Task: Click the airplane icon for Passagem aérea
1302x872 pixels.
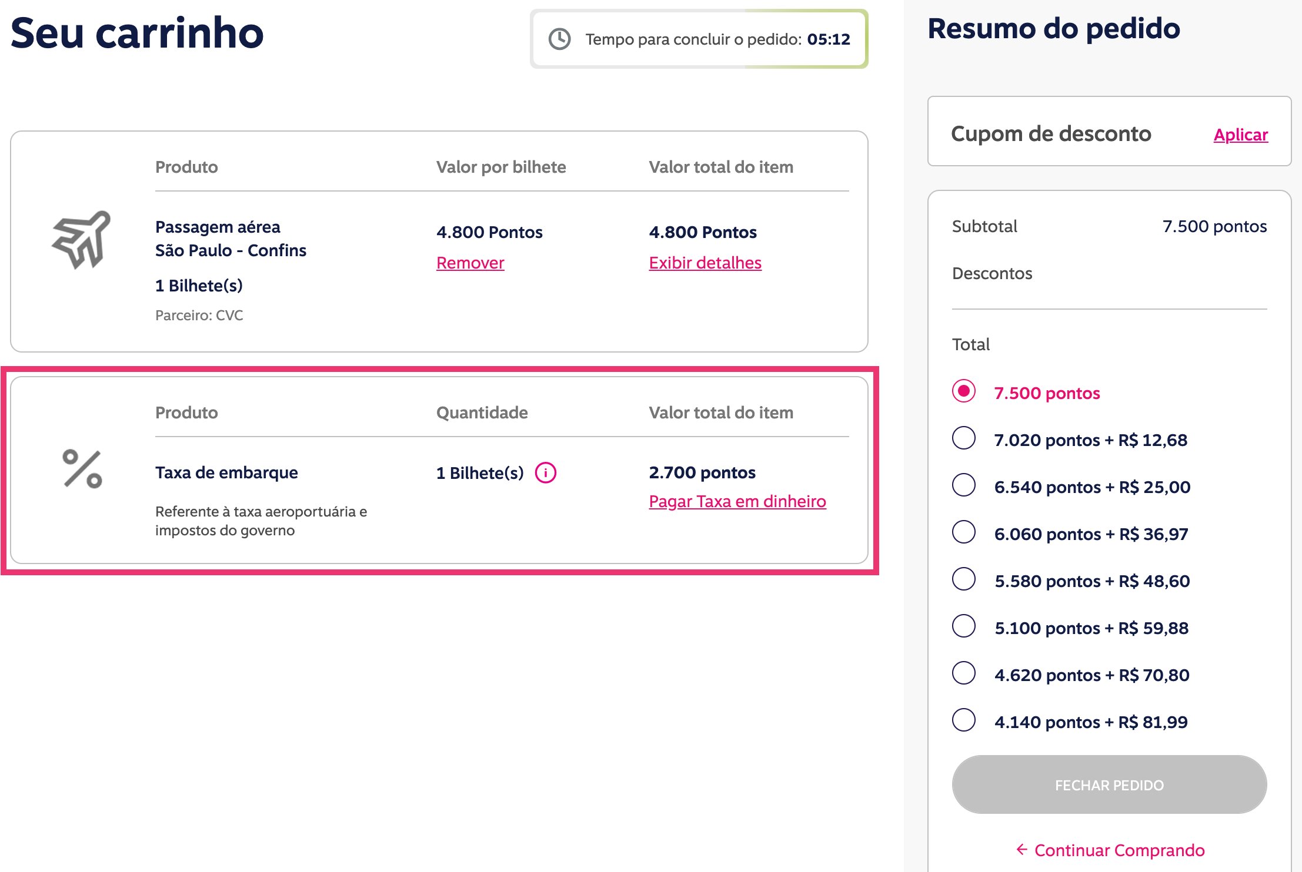Action: coord(81,240)
